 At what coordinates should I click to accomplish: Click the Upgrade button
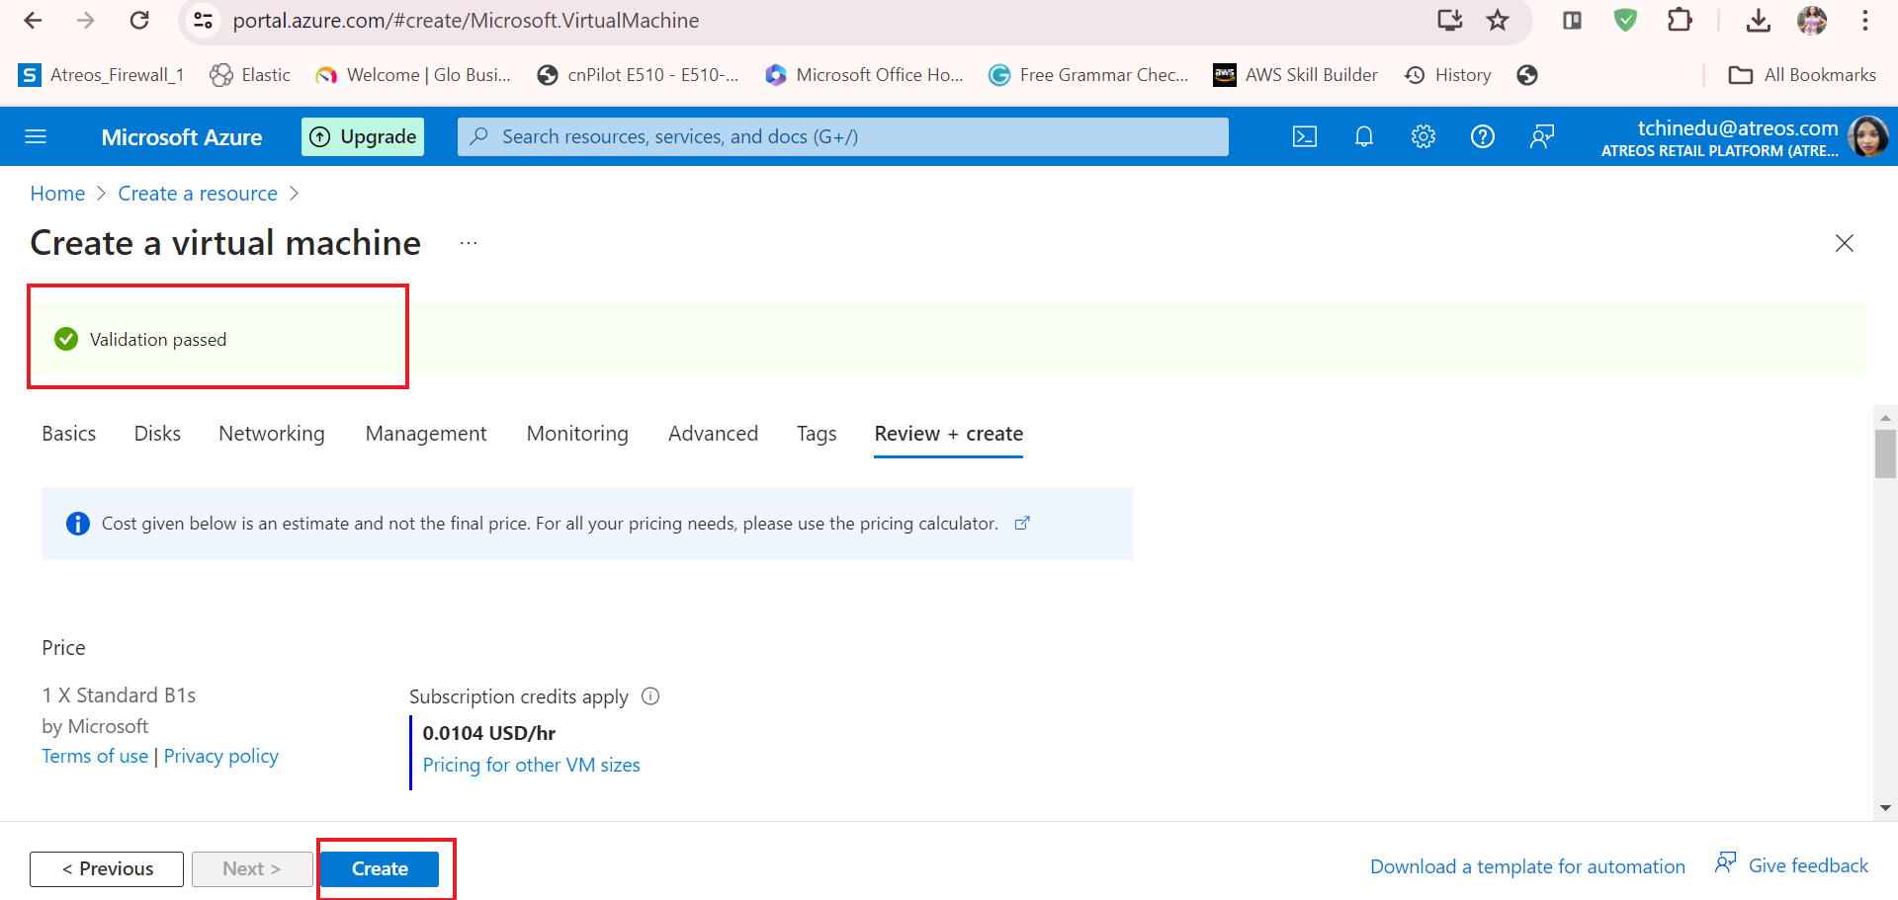[x=363, y=136]
